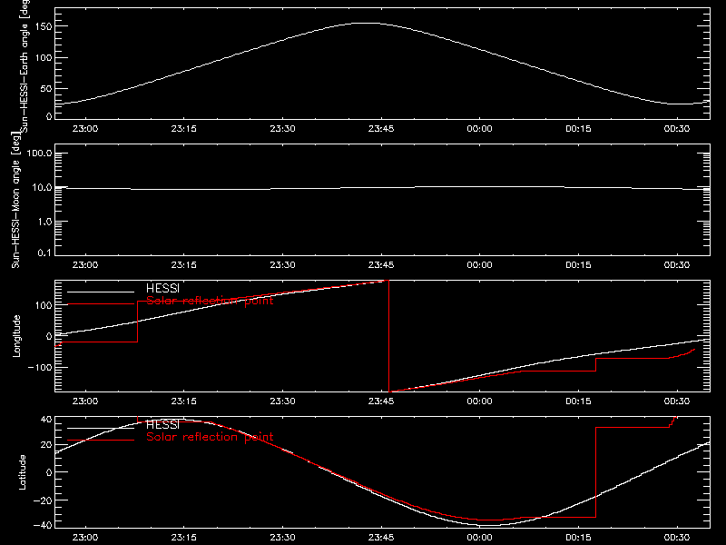Click 00:15 time label under Moon angle plot

click(x=578, y=265)
